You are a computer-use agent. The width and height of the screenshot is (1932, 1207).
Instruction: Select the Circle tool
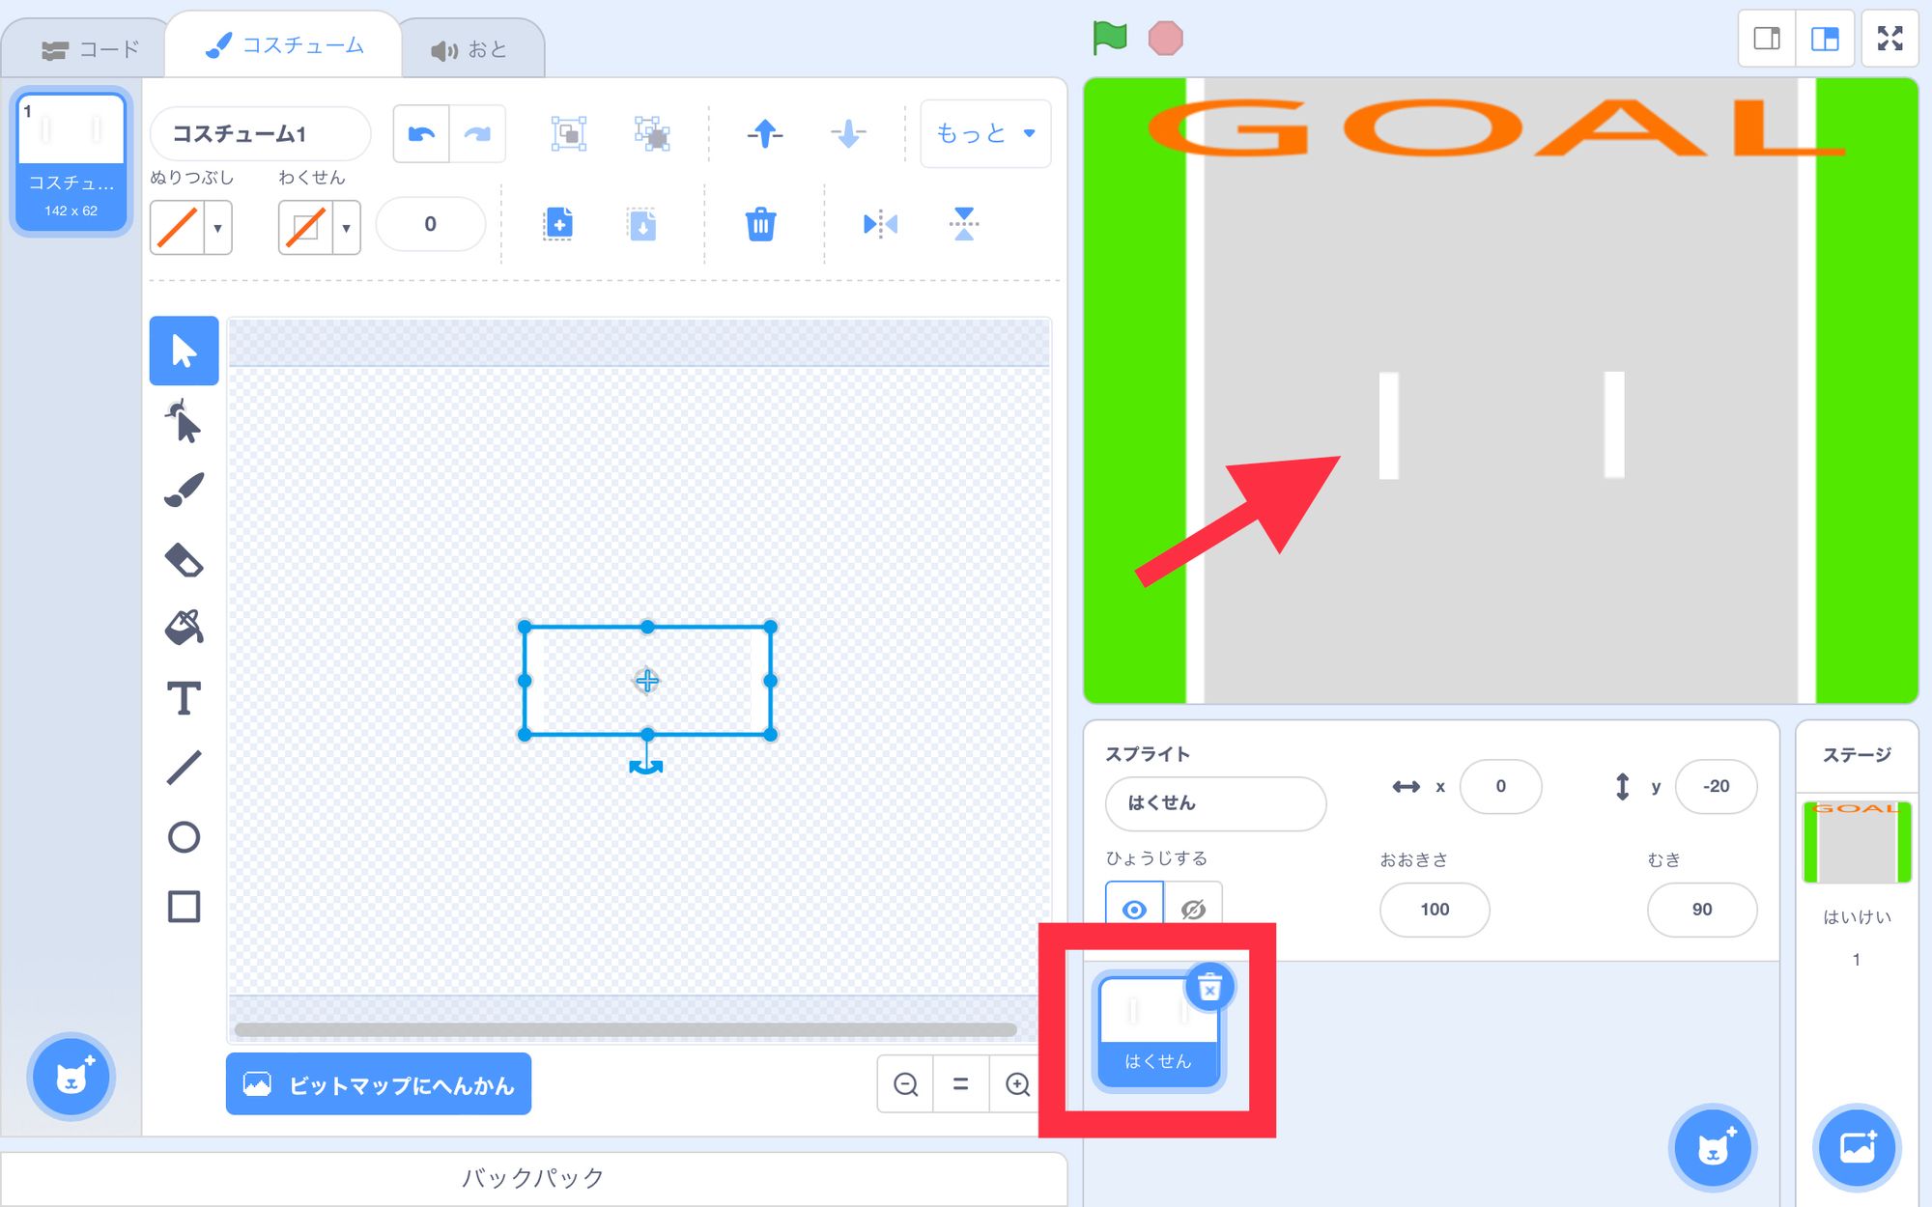click(184, 836)
